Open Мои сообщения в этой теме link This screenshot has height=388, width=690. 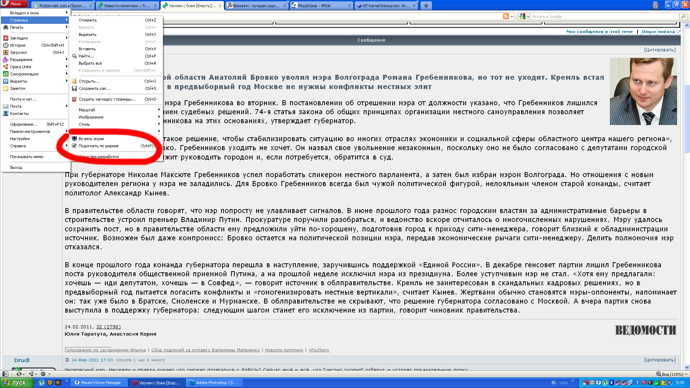click(599, 32)
